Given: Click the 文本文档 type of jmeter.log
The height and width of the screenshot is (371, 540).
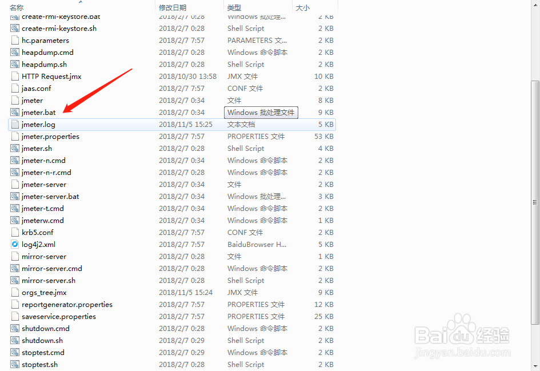Looking at the screenshot, I should click(x=241, y=125).
